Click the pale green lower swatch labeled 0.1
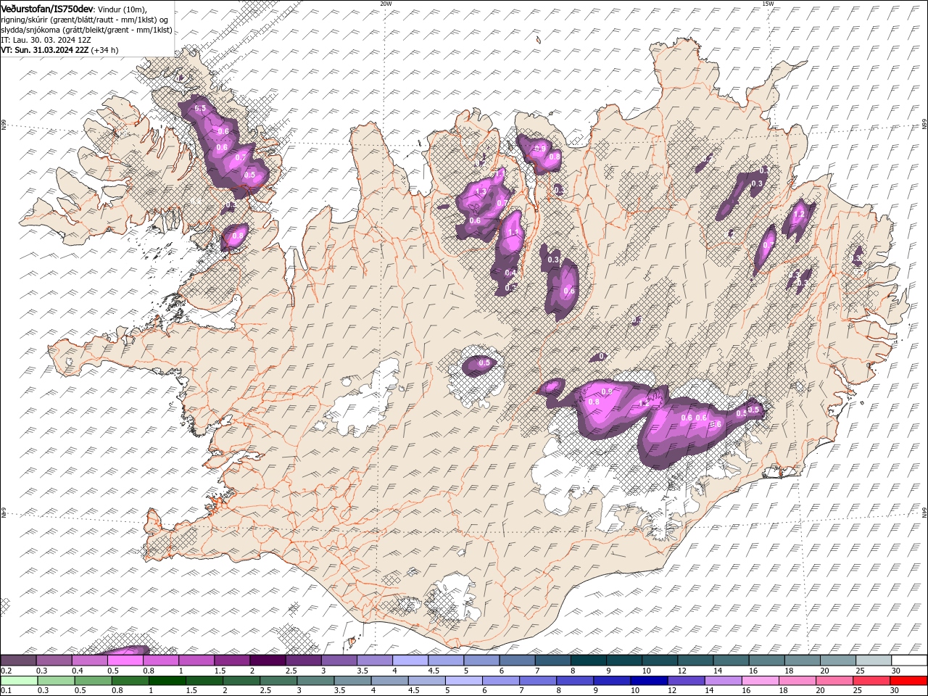Image resolution: width=928 pixels, height=696 pixels. pyautogui.click(x=19, y=681)
